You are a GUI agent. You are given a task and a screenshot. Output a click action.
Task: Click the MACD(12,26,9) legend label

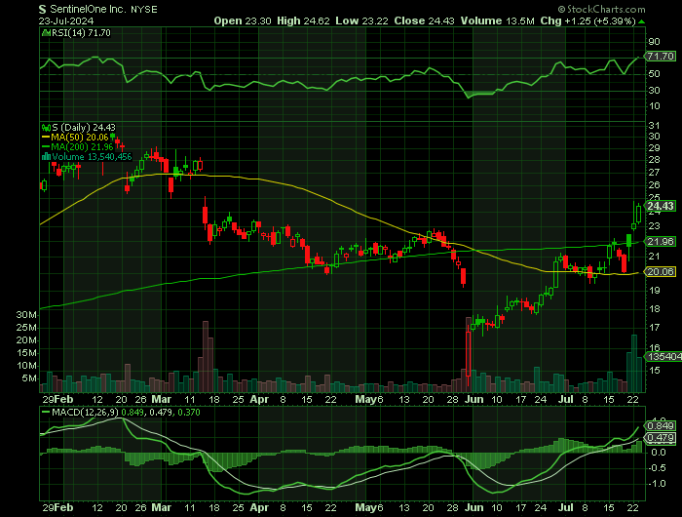pos(85,412)
